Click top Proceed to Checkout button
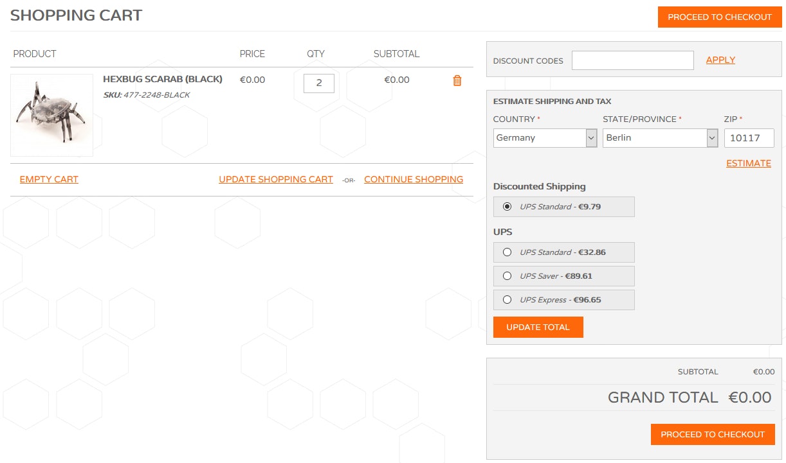 click(719, 17)
